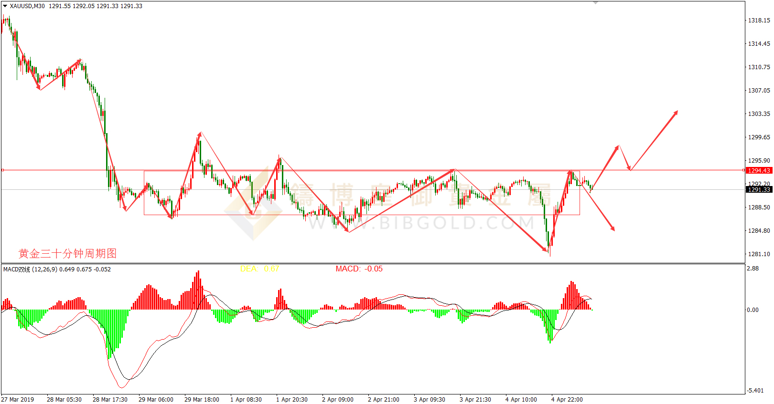Viewport: 774px width, 404px height.
Task: Click the downward red forecast arrow tip
Action: click(x=613, y=229)
